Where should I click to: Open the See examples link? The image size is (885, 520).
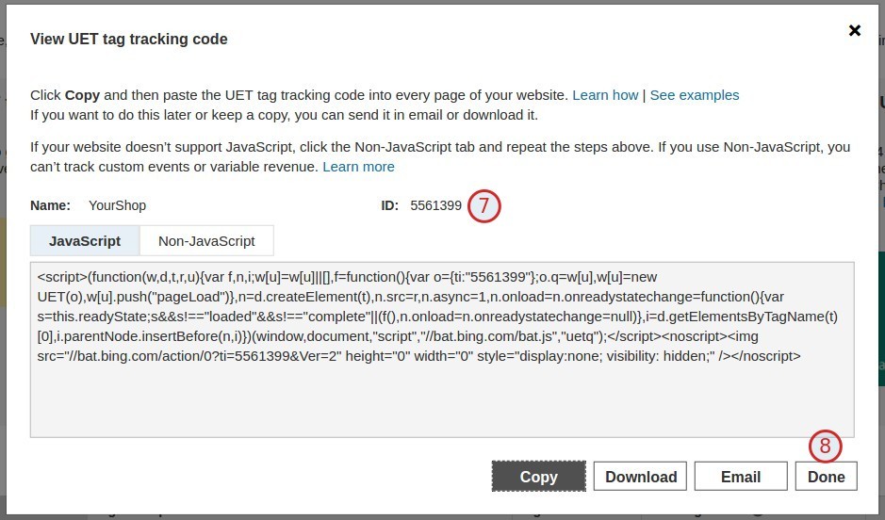(x=695, y=95)
